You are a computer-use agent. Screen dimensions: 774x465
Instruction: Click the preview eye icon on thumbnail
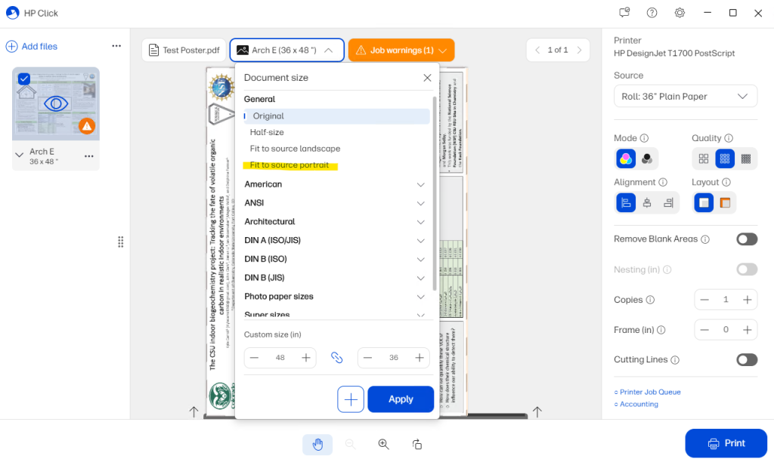point(56,103)
